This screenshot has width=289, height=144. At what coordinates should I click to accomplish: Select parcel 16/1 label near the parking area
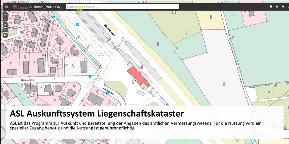pyautogui.click(x=78, y=36)
